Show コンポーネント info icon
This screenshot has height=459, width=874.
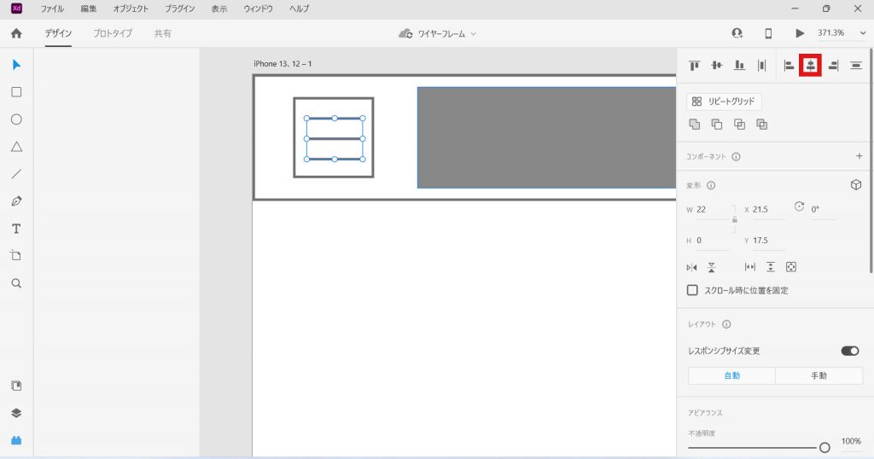[x=736, y=156]
